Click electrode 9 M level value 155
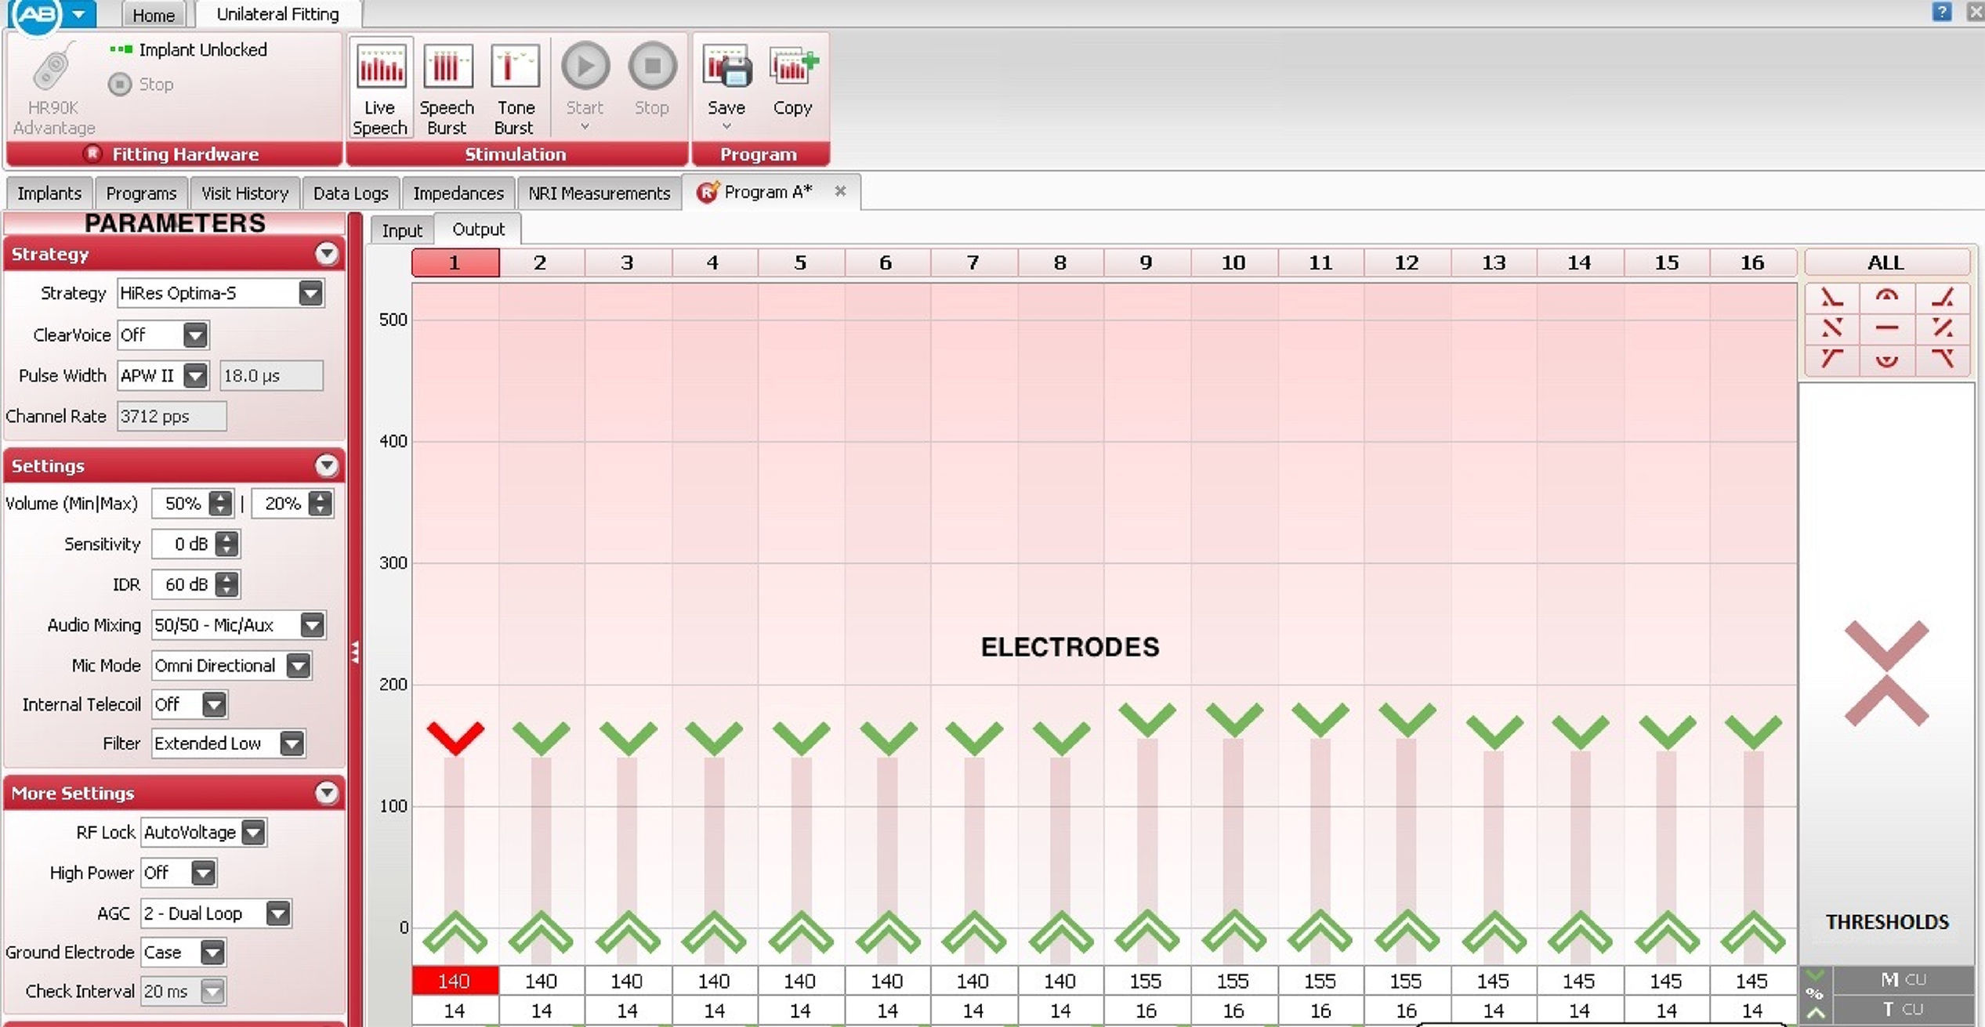The width and height of the screenshot is (1985, 1027). (x=1146, y=981)
